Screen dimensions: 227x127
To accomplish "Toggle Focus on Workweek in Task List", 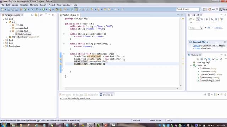I will click(x=207, y=19).
